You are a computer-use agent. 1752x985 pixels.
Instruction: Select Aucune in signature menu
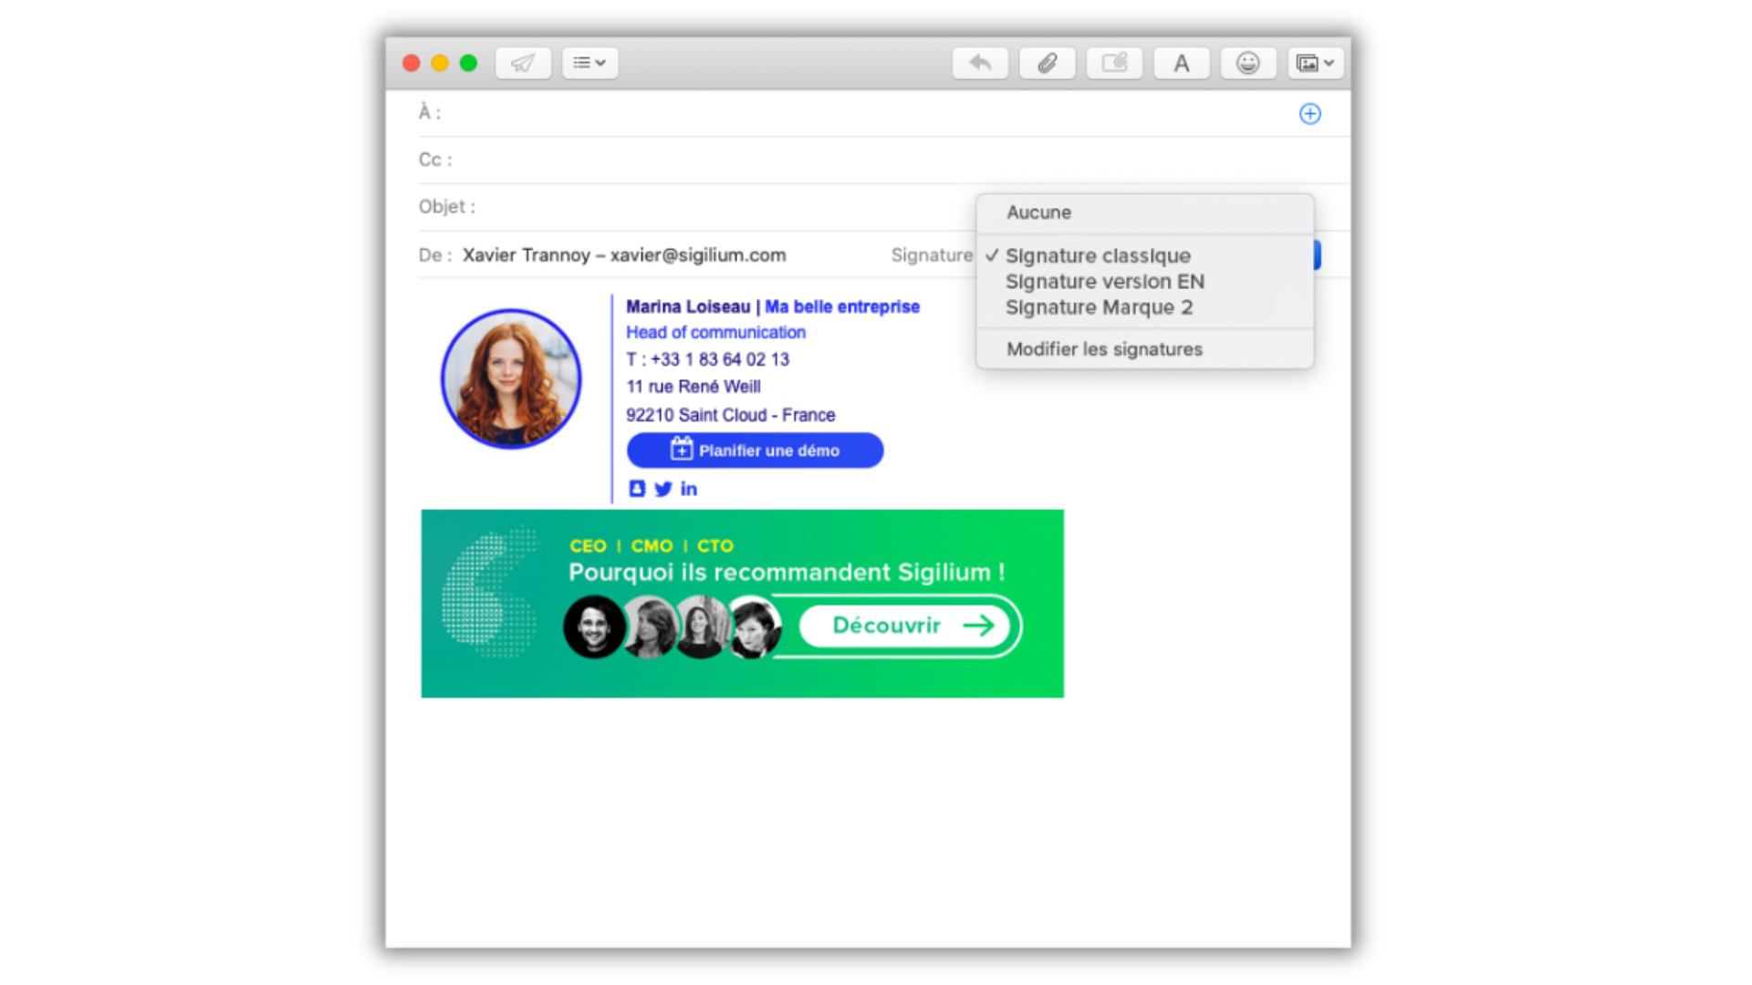click(1038, 213)
